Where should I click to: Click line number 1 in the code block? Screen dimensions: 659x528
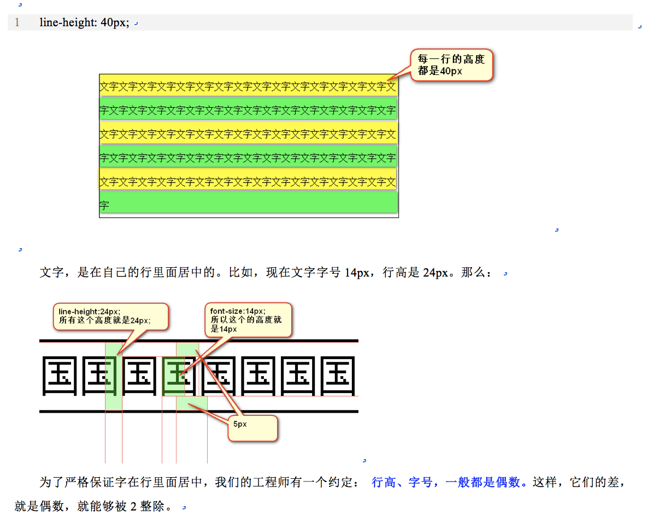coord(17,23)
